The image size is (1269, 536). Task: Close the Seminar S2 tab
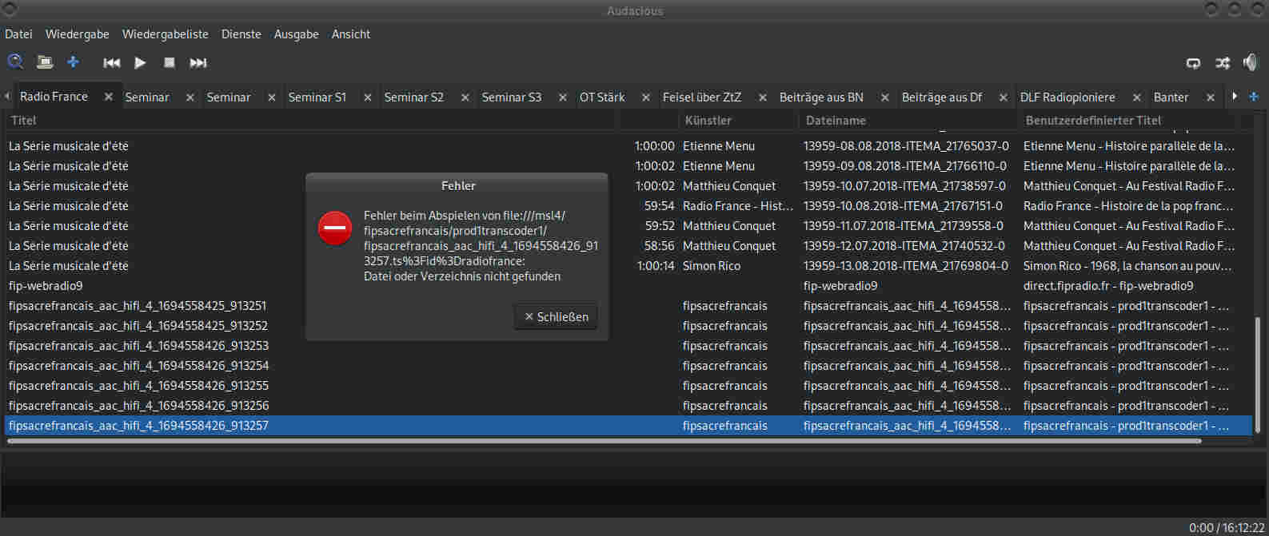[x=464, y=97]
